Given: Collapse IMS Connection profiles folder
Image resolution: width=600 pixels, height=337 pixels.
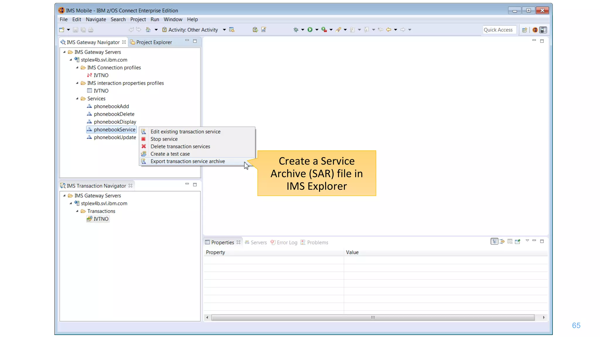Looking at the screenshot, I should [x=77, y=68].
